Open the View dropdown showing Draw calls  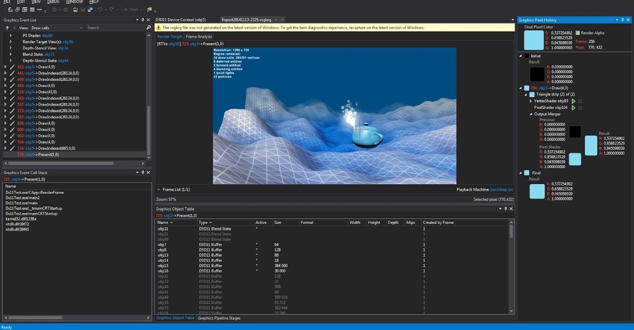[57, 28]
